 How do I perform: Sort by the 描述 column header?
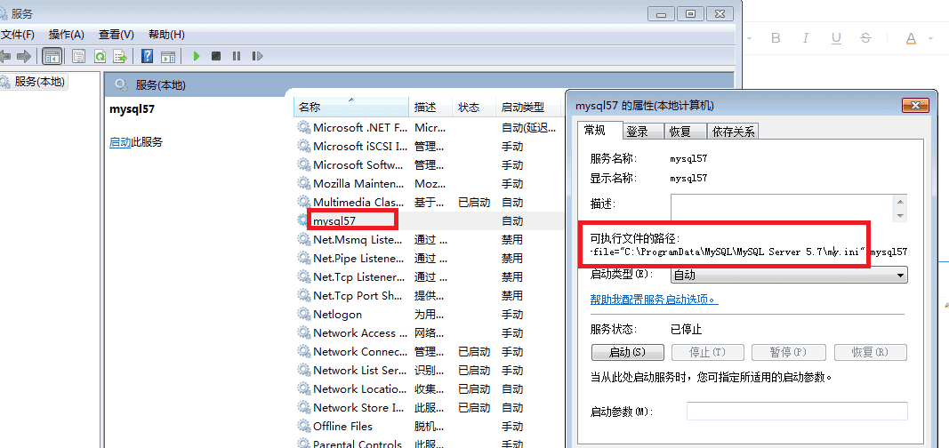point(430,107)
